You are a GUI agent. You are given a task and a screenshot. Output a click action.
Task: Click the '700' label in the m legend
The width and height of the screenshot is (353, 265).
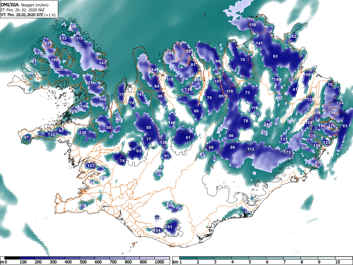[x=113, y=262]
